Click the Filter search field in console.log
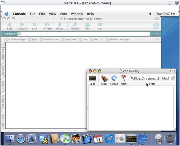This screenshot has height=146, width=180. tap(152, 78)
